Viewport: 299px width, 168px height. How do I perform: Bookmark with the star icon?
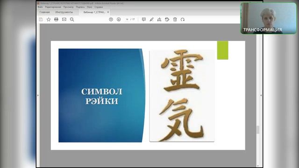49,20
